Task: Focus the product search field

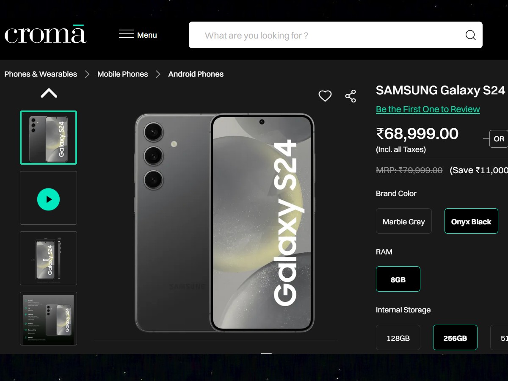Action: (x=326, y=35)
